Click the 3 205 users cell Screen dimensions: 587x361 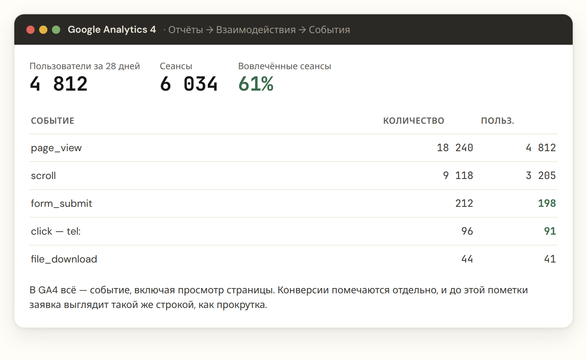541,176
